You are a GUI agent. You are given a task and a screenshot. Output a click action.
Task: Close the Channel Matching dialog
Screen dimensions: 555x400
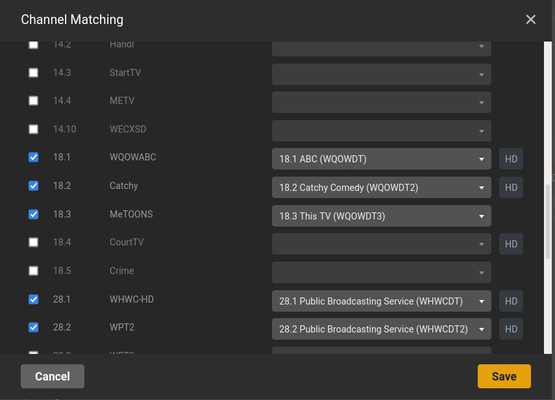530,19
